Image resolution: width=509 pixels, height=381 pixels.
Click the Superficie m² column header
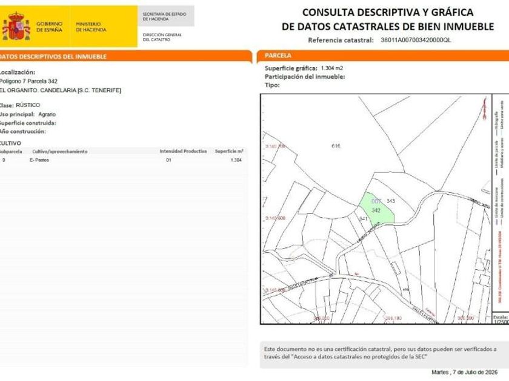click(x=229, y=151)
